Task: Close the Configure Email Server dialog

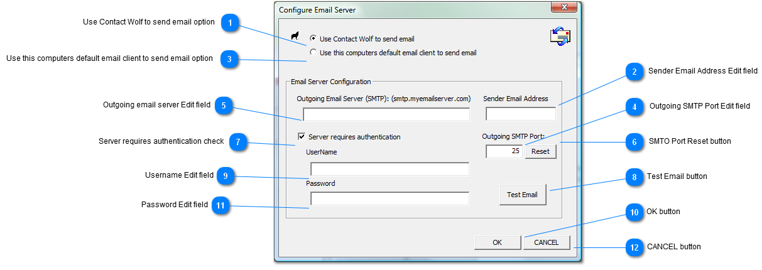Action: coord(563,8)
